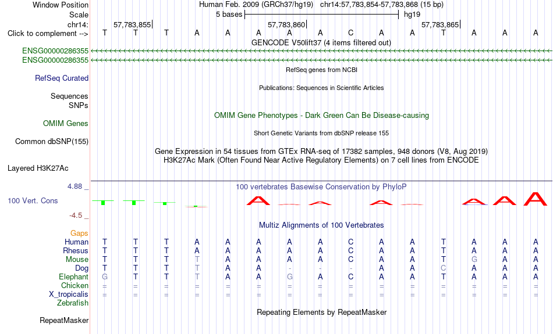Click the GENCODE V50lift37 track title
This screenshot has width=553, height=334.
321,43
